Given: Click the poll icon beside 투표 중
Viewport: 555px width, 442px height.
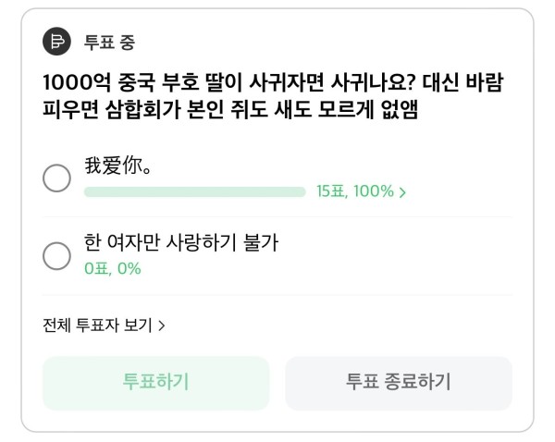Looking at the screenshot, I should click(x=56, y=42).
